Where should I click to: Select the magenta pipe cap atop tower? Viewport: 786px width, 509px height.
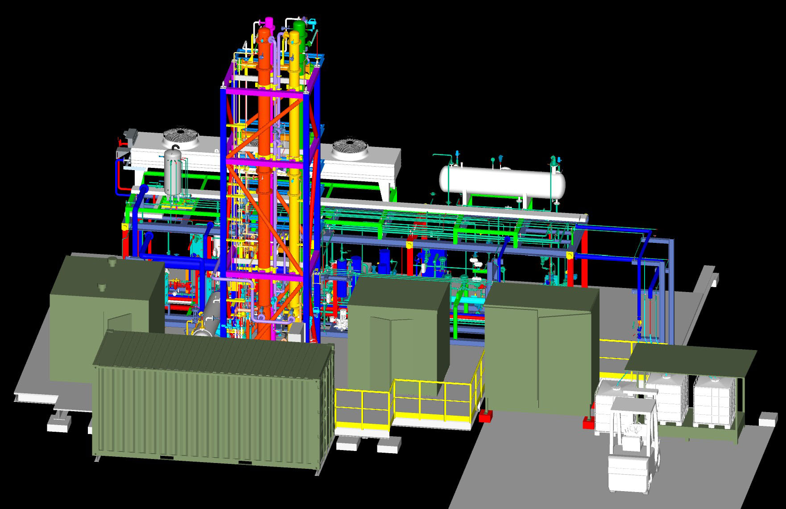[269, 21]
